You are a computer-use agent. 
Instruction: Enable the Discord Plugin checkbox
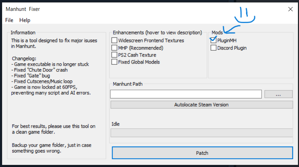213,48
